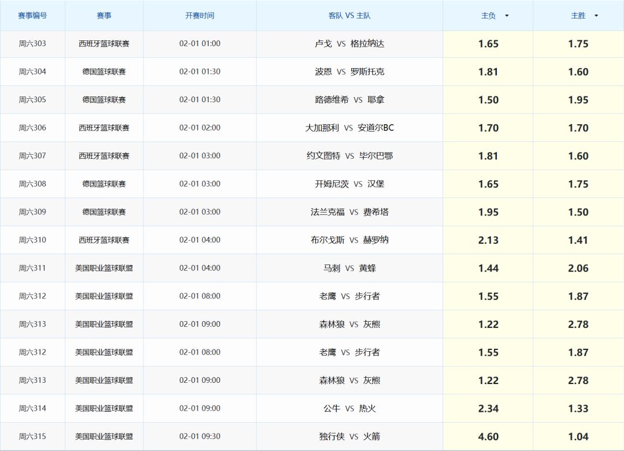Click the 波恩 VS 罗斯托克 matchup
Screen dimensions: 624x451
click(x=350, y=72)
